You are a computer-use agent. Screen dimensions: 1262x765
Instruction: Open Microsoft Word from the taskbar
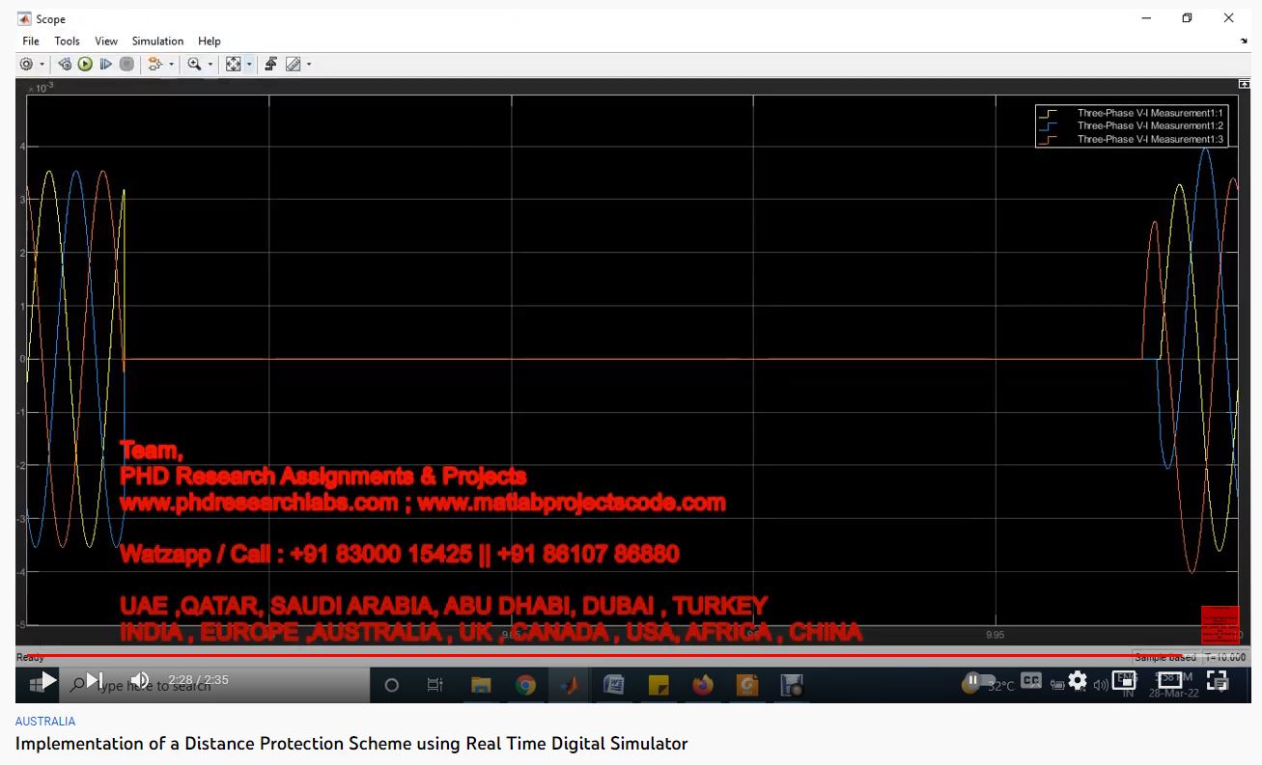(613, 685)
